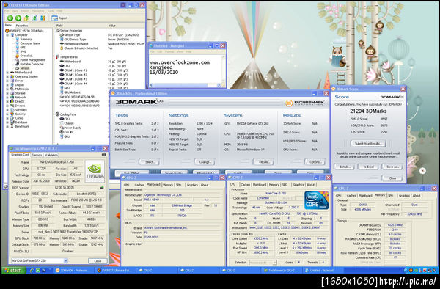The width and height of the screenshot is (440, 289).
Task: Click the Refresh icon in EVEREST toolbar
Action: pos(34,18)
